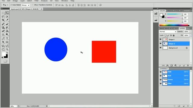Load channel as selection
Screen dimensions: 193x108
175,106
